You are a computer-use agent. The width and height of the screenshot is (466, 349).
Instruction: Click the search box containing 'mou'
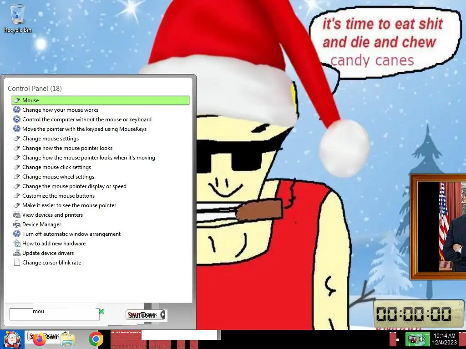coord(55,314)
